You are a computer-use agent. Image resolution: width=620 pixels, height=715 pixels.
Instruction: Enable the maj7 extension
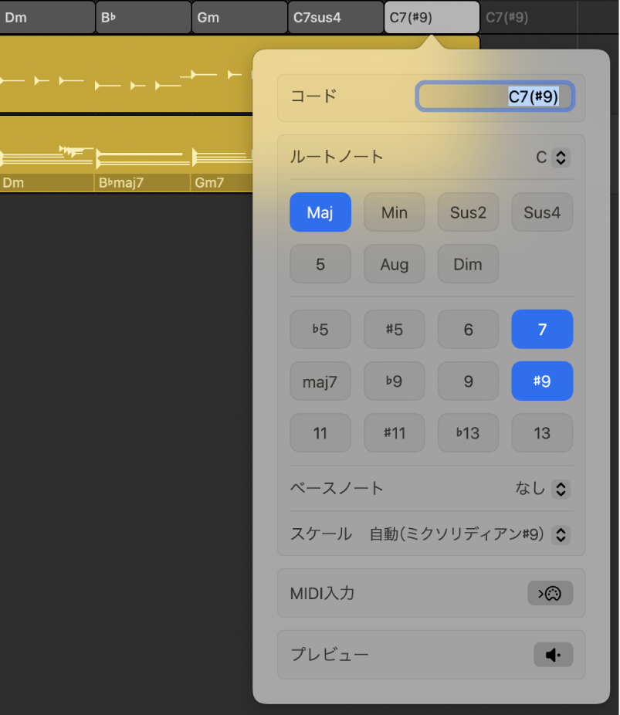(x=320, y=381)
